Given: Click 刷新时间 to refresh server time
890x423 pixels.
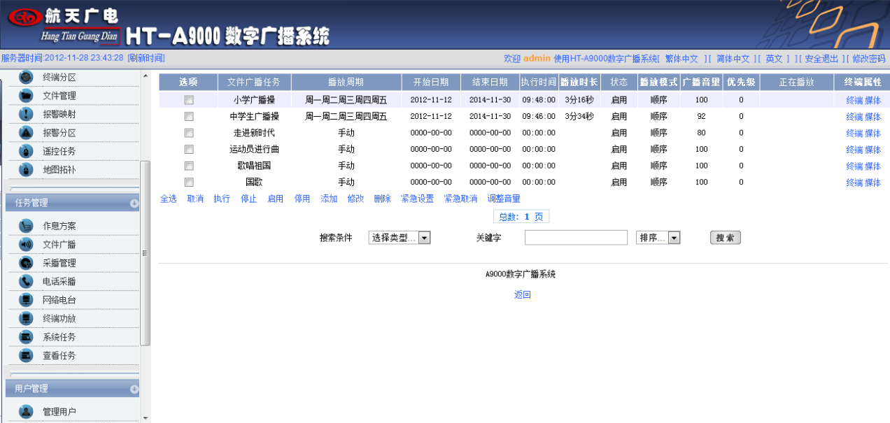Looking at the screenshot, I should coord(143,58).
